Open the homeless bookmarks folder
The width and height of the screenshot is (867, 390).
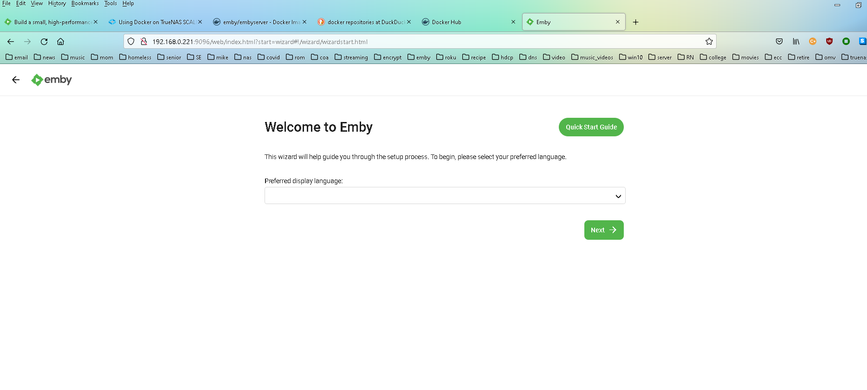[135, 57]
